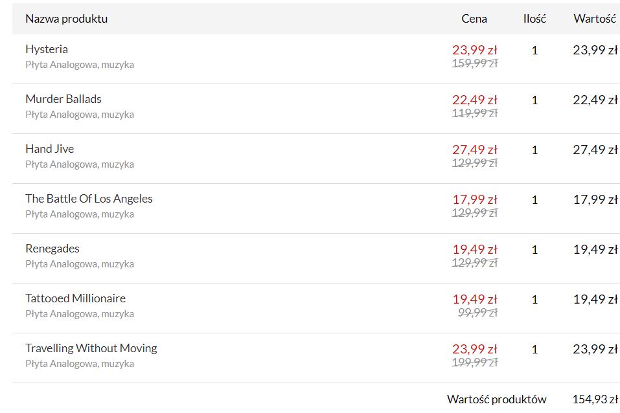The width and height of the screenshot is (620, 413).
Task: Click the crossed-out 159,99 zł price
Action: [474, 63]
